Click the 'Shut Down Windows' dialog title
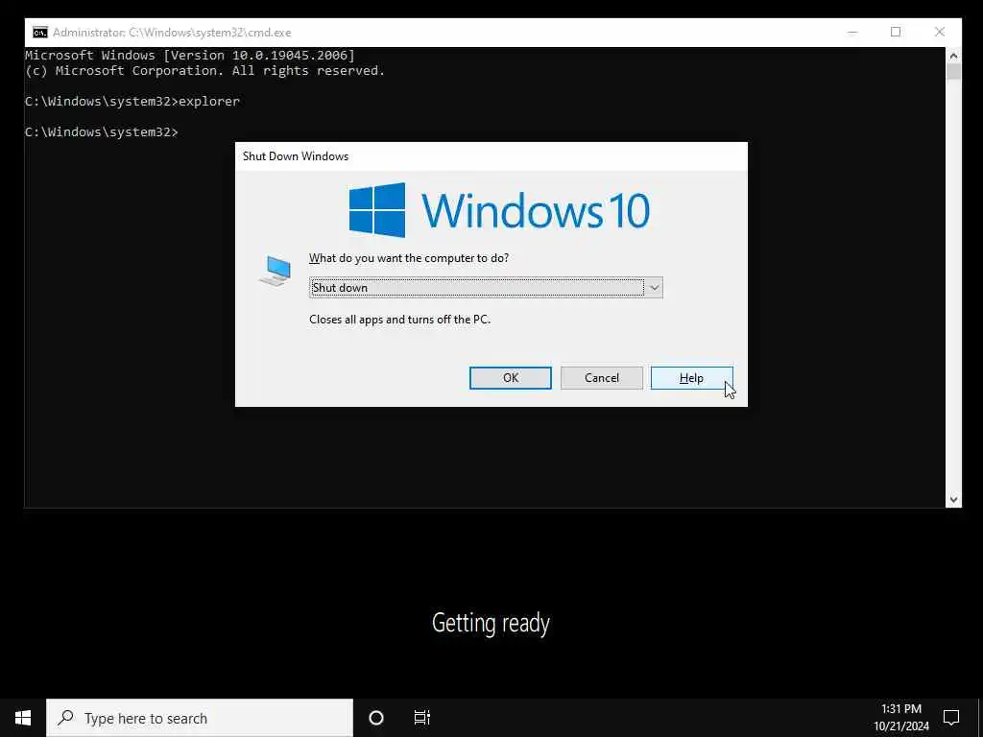The height and width of the screenshot is (737, 983). 296,156
